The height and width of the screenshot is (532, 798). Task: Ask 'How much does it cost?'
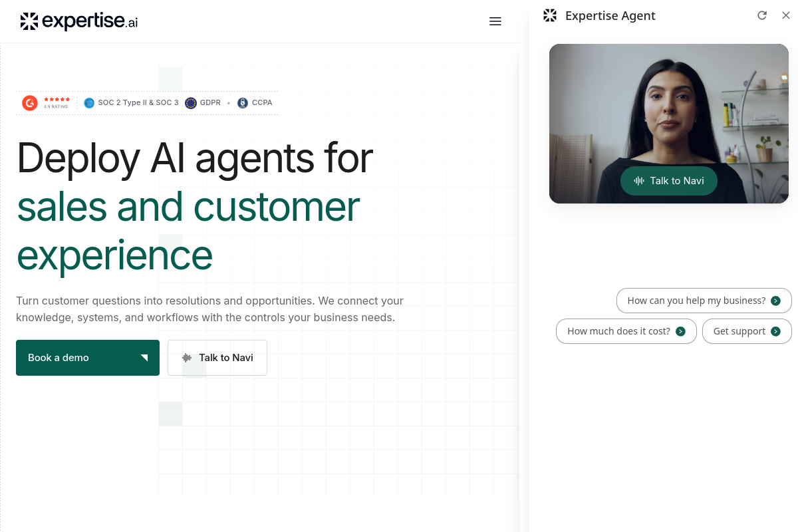(x=626, y=331)
